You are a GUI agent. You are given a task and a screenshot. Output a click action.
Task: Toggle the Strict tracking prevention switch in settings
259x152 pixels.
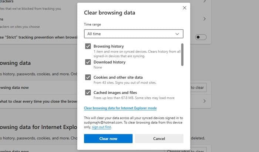pyautogui.click(x=201, y=37)
